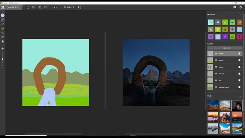The width and height of the screenshot is (245, 138).
Task: Check the stone layer checkbox
Action: [239, 67]
